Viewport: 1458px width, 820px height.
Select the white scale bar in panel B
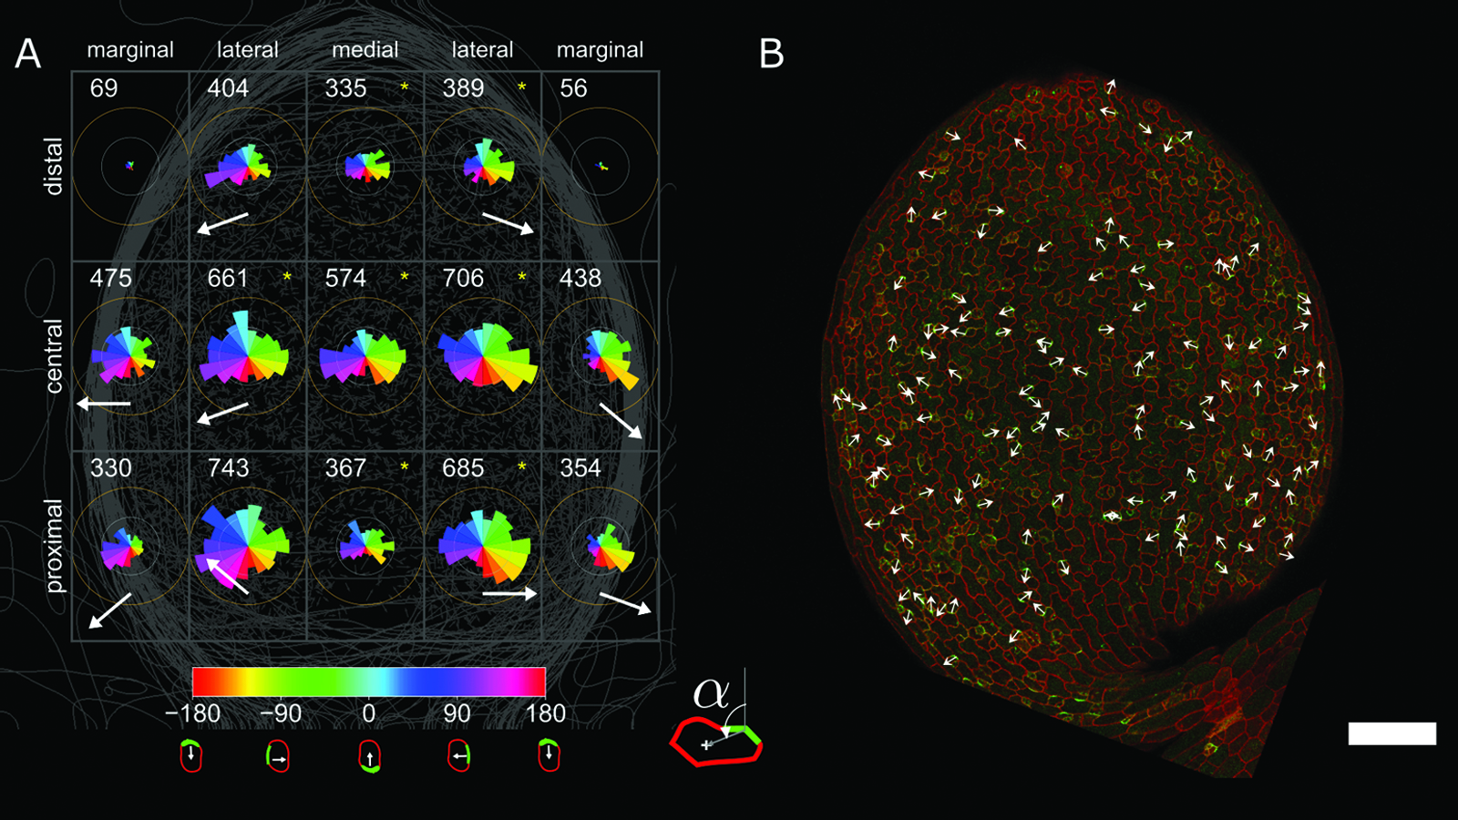(1391, 733)
